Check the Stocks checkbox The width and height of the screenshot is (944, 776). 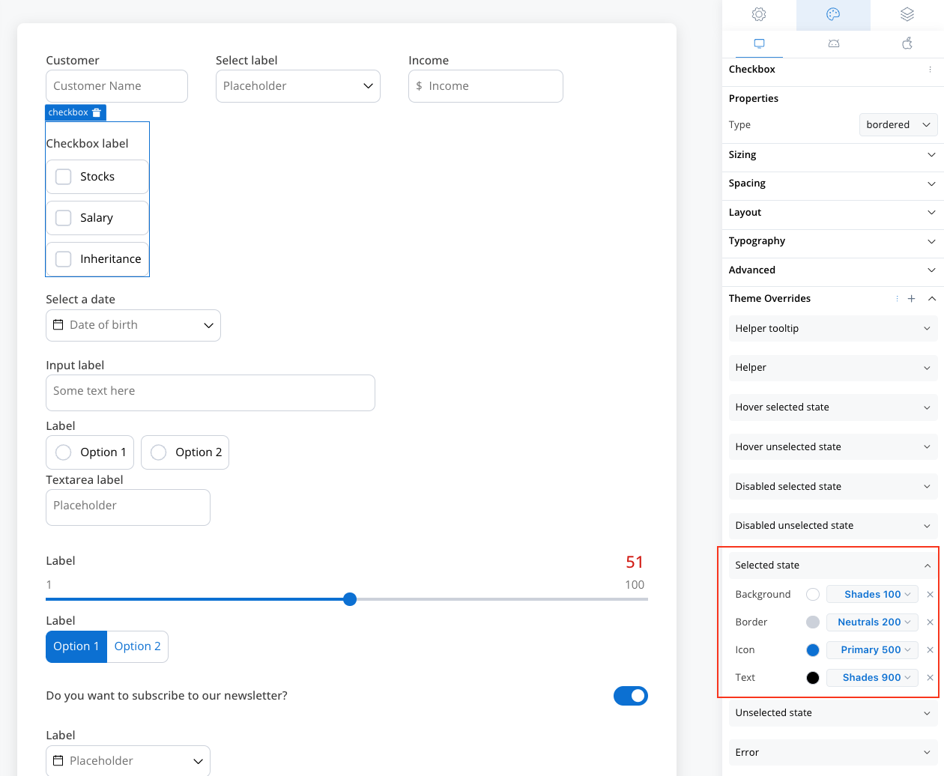[x=64, y=177]
